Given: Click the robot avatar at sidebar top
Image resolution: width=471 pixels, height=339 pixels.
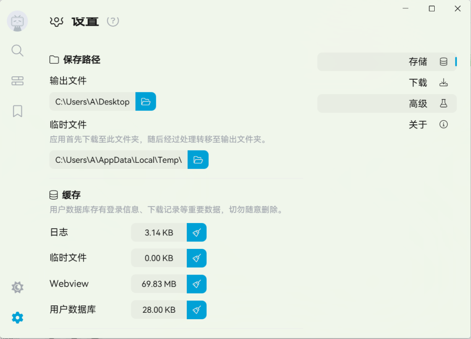Looking at the screenshot, I should point(17,21).
